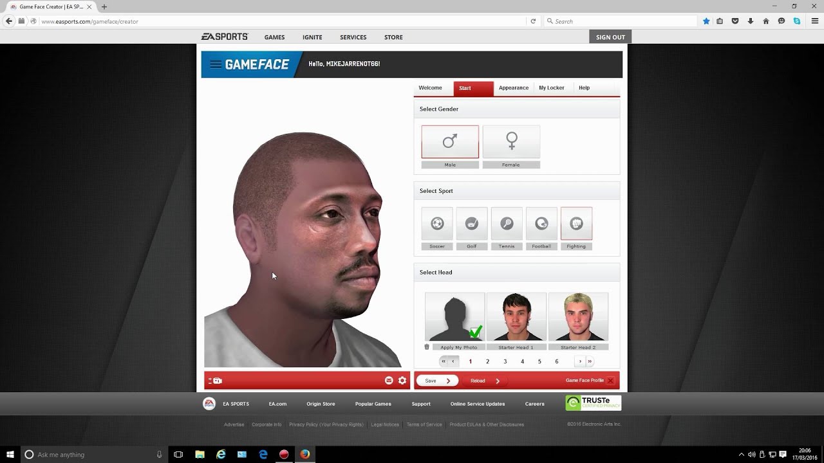Click the Firefox bookmark star icon
Image resolution: width=824 pixels, height=463 pixels.
(x=706, y=21)
